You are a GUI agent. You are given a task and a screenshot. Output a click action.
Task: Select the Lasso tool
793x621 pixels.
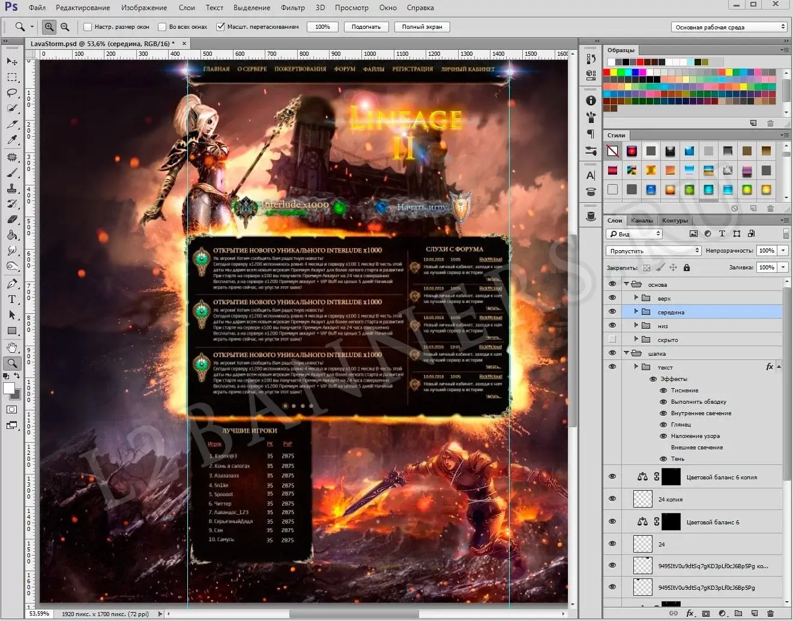coord(11,93)
